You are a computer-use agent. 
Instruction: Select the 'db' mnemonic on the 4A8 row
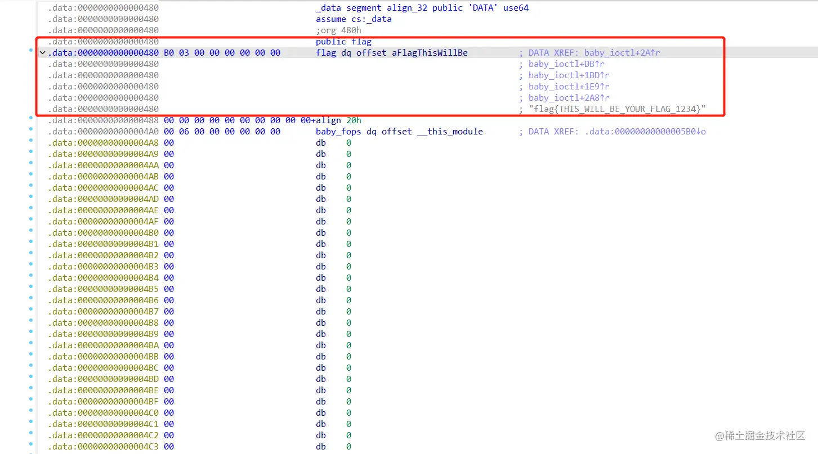[321, 143]
